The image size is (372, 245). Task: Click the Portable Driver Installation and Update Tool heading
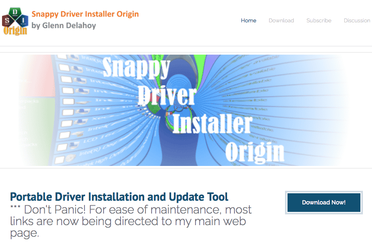[119, 197]
